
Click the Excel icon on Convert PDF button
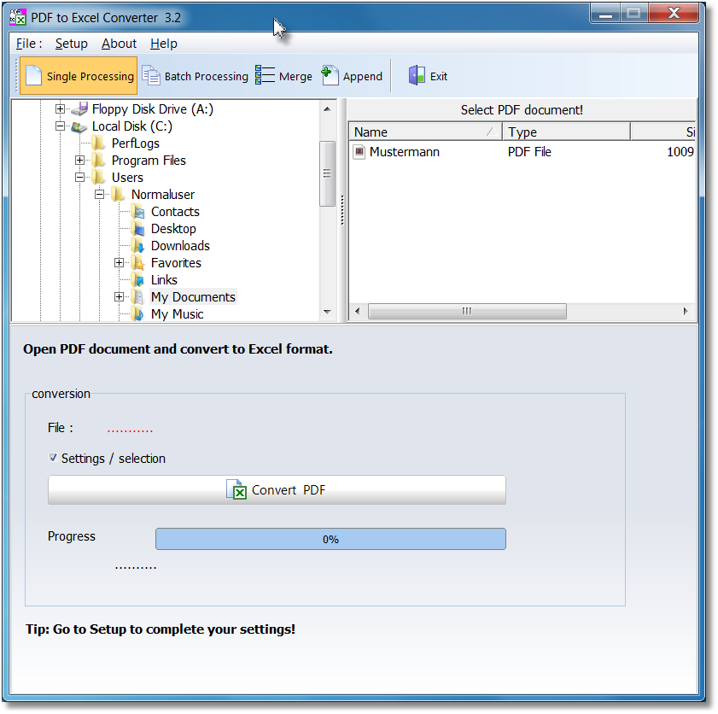(236, 489)
